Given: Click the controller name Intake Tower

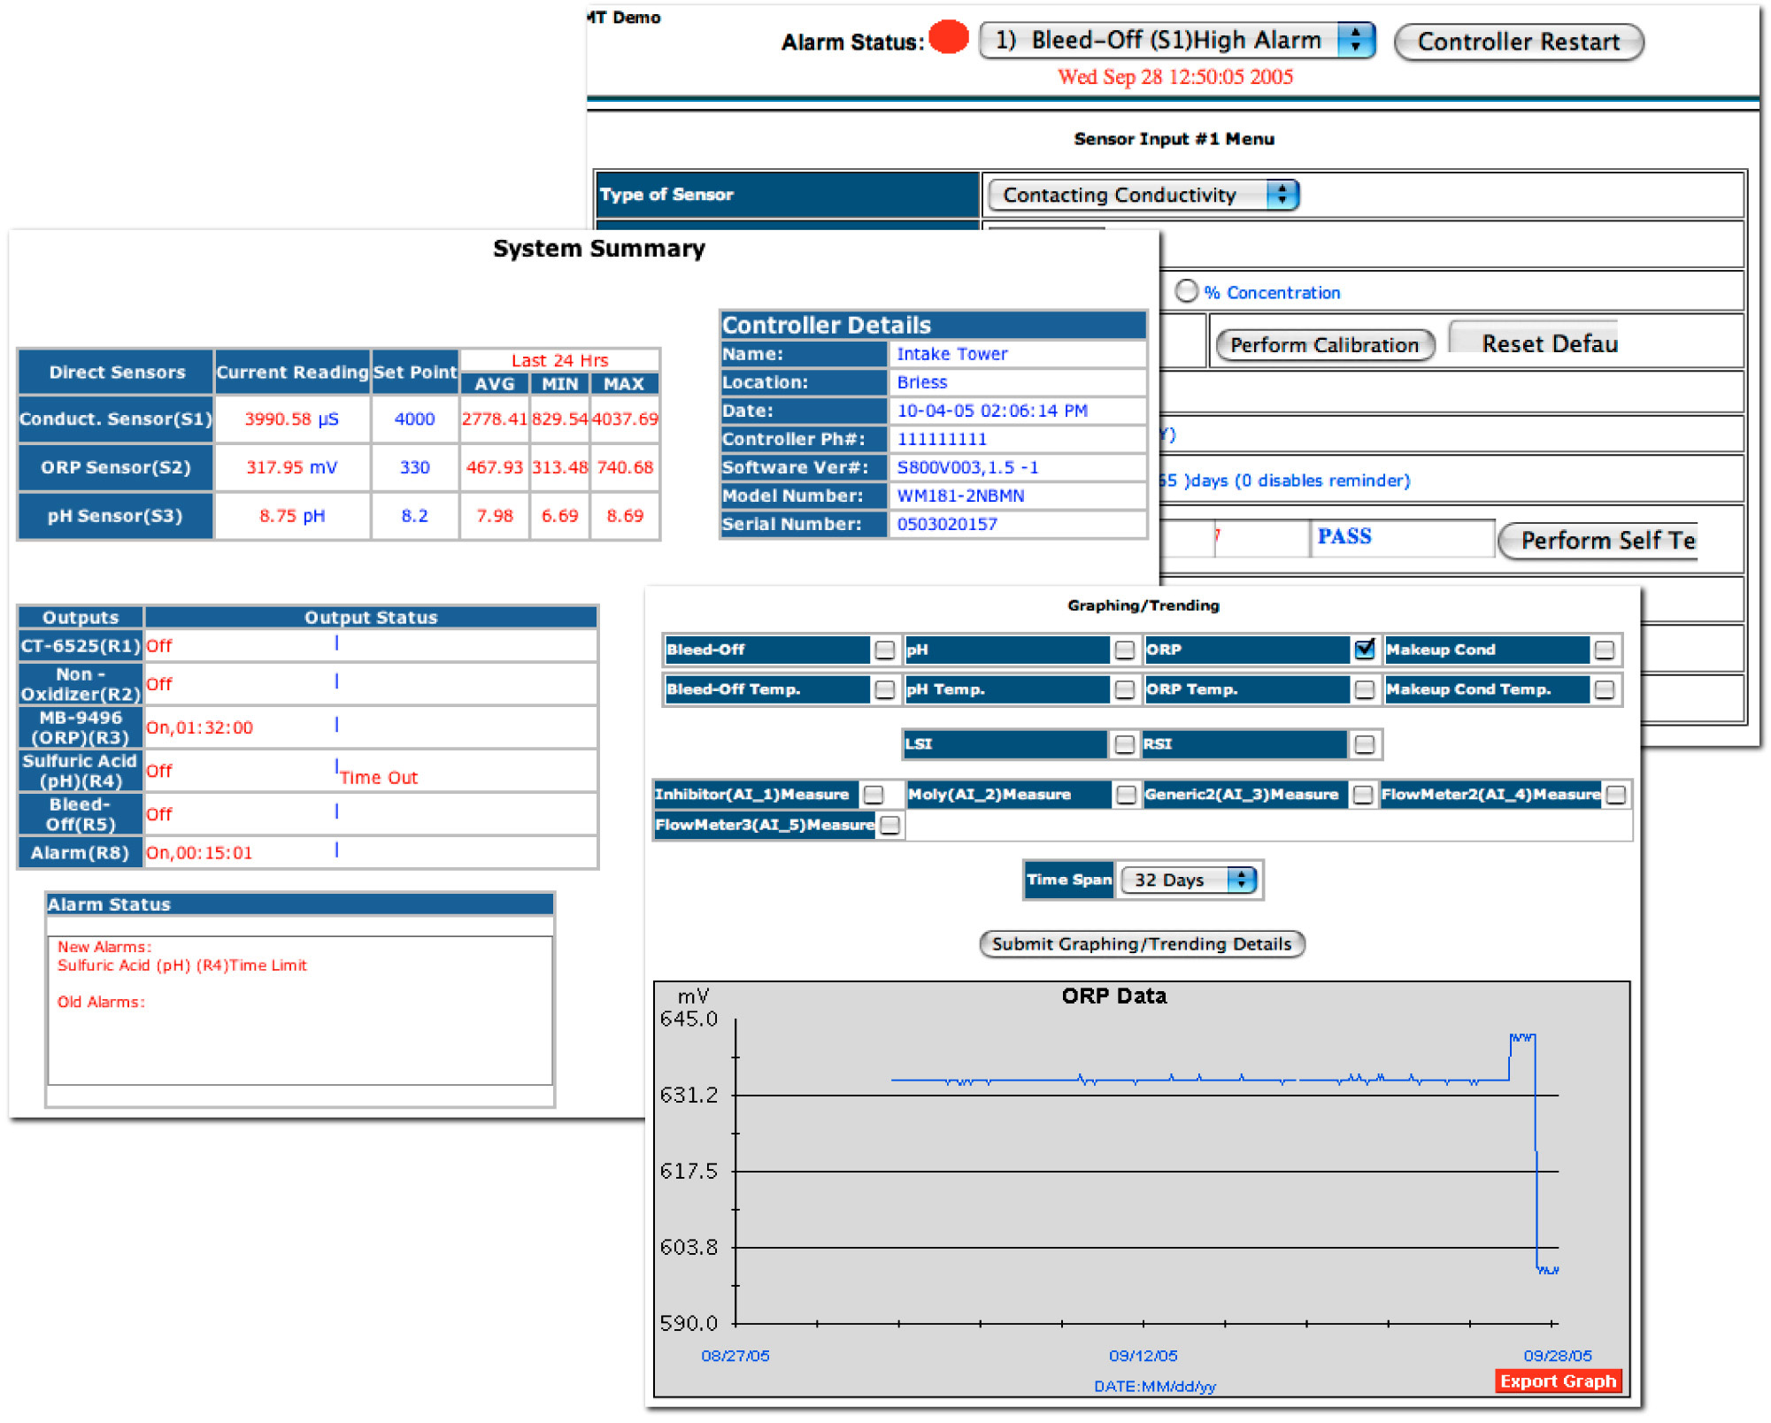Looking at the screenshot, I should coord(952,354).
